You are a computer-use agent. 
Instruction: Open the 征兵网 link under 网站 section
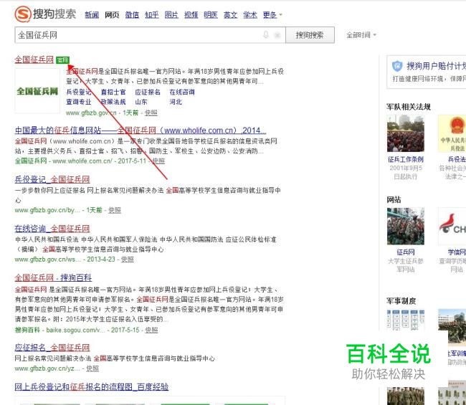click(x=406, y=252)
